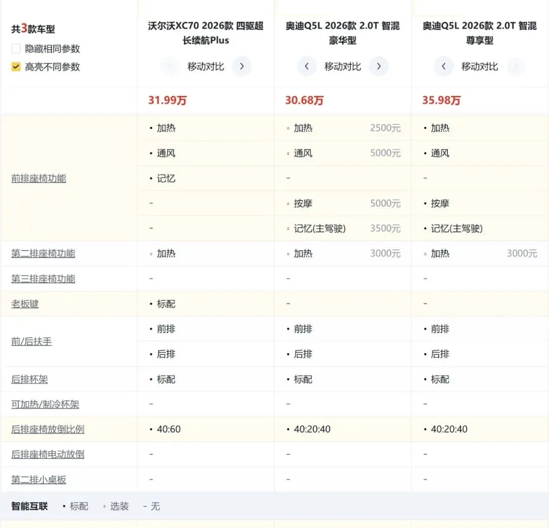This screenshot has width=549, height=528.
Task: Click the 35.98万 price
Action: tap(441, 101)
